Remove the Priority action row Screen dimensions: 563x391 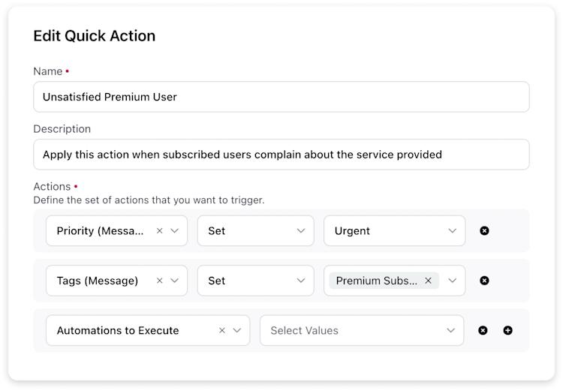click(x=484, y=231)
